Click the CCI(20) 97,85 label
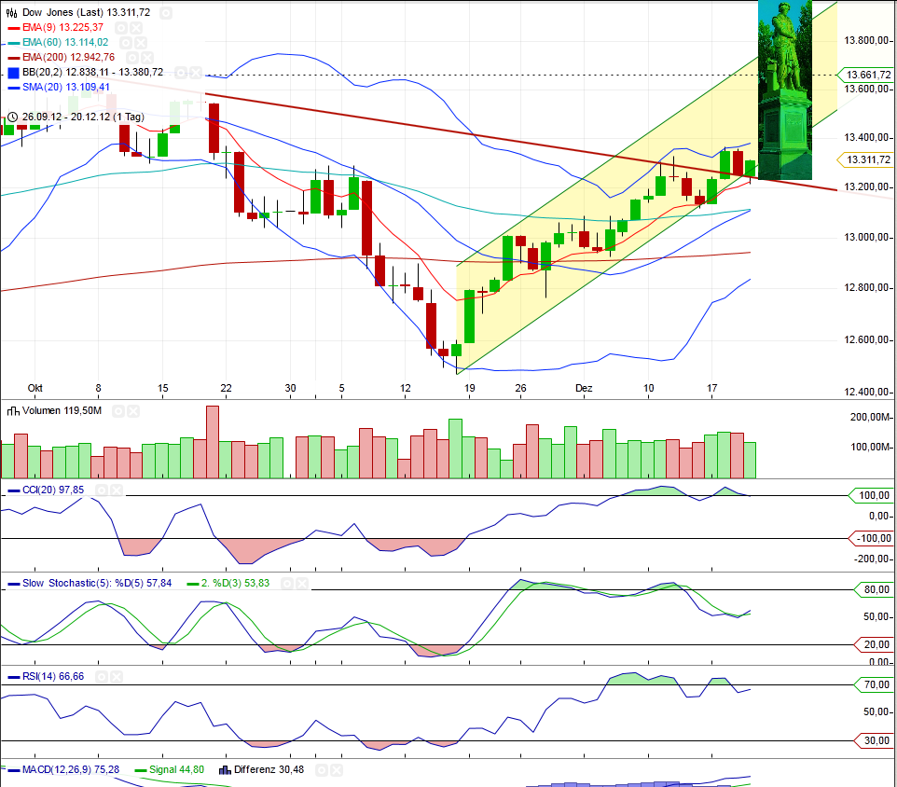Image resolution: width=897 pixels, height=787 pixels. pos(53,490)
